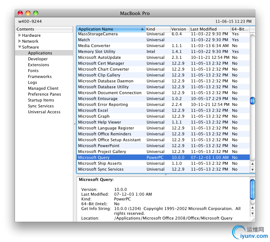The image size is (270, 242).
Task: Select the Microsoft Graph row
Action: (163, 116)
